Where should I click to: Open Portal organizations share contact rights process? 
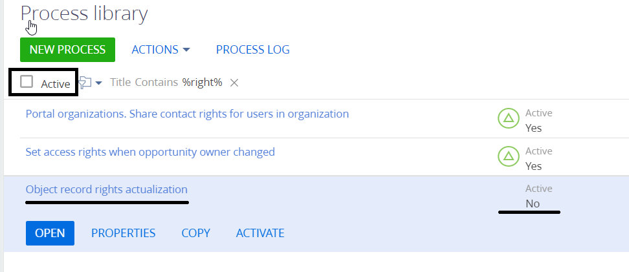point(187,114)
